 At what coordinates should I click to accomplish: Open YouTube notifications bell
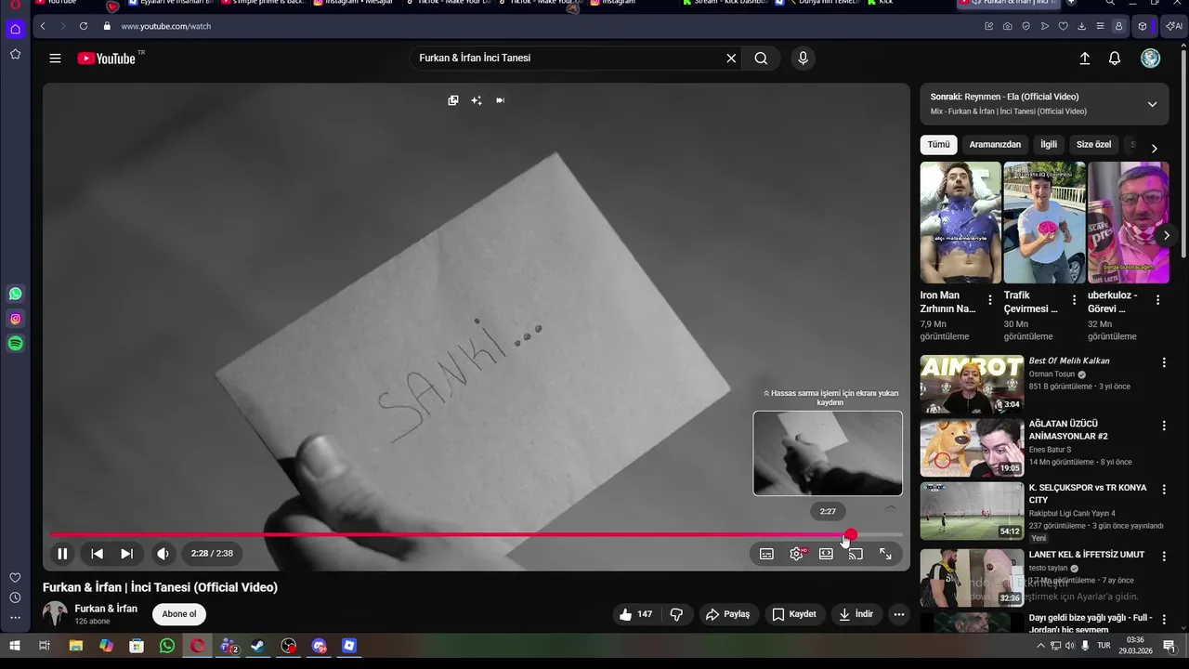[1115, 59]
